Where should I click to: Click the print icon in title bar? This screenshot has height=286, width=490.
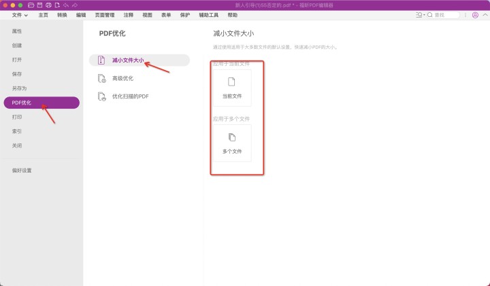pos(48,5)
